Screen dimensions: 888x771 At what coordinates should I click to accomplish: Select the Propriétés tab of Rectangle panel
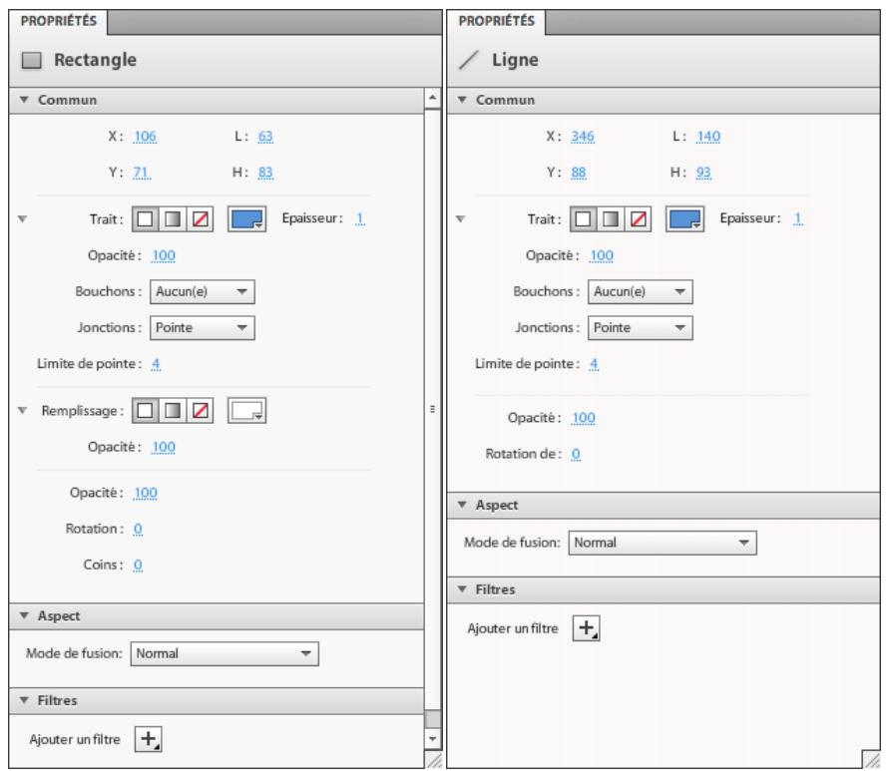58,22
